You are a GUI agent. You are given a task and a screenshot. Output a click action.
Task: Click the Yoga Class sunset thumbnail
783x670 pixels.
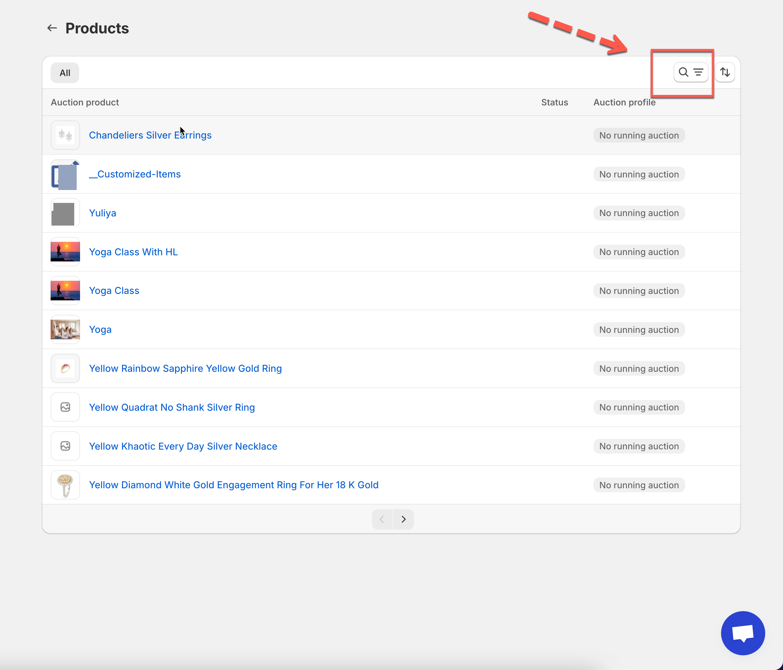point(65,291)
